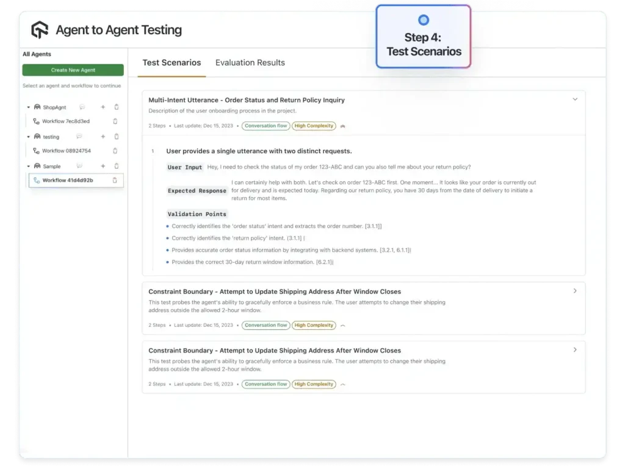Expand the second Constraint Boundary scenario chevron
625x469 pixels.
[574, 350]
